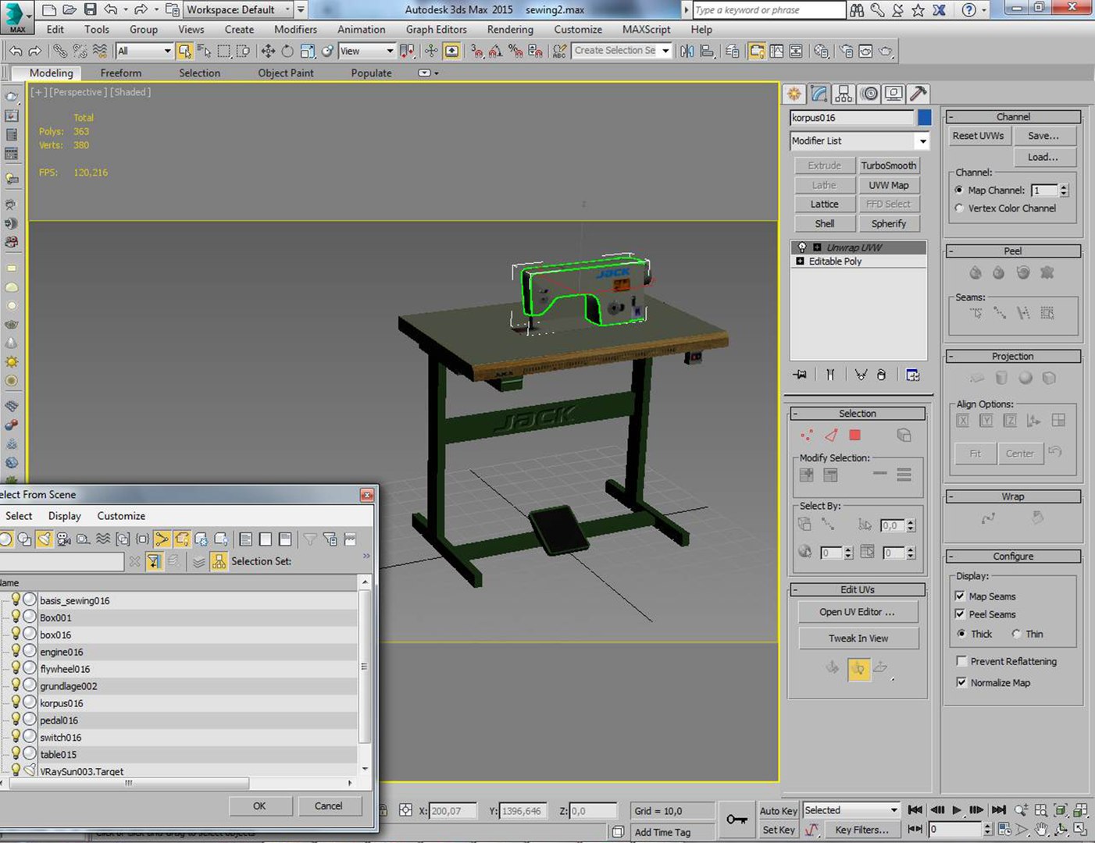
Task: Go to animation start frame
Action: click(x=915, y=810)
